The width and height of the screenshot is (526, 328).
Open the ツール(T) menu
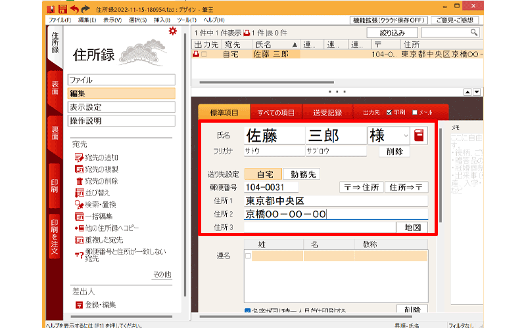[x=187, y=20]
